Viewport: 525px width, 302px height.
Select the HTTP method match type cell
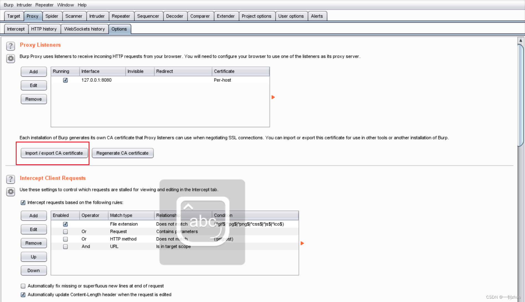click(131, 239)
